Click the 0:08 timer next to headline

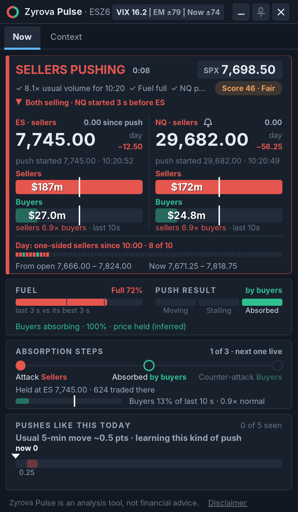(141, 70)
